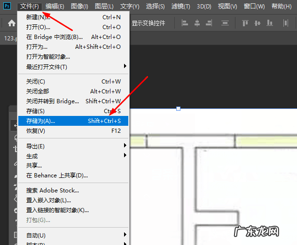Viewport: 297px width, 245px height.
Task: Choose 打开(O)... menu entry
Action: point(73,27)
